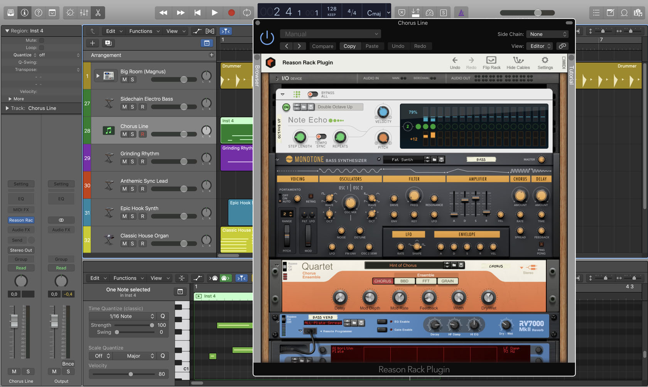Solo the Epic Hook Synth track
The width and height of the screenshot is (648, 387).
click(132, 216)
